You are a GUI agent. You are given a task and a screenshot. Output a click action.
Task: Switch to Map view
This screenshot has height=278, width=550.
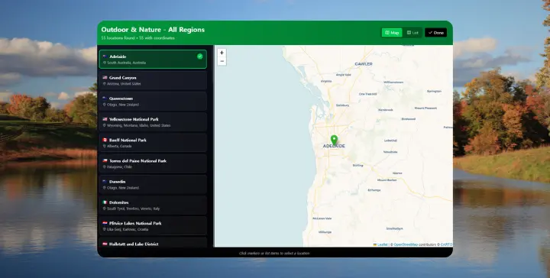392,33
